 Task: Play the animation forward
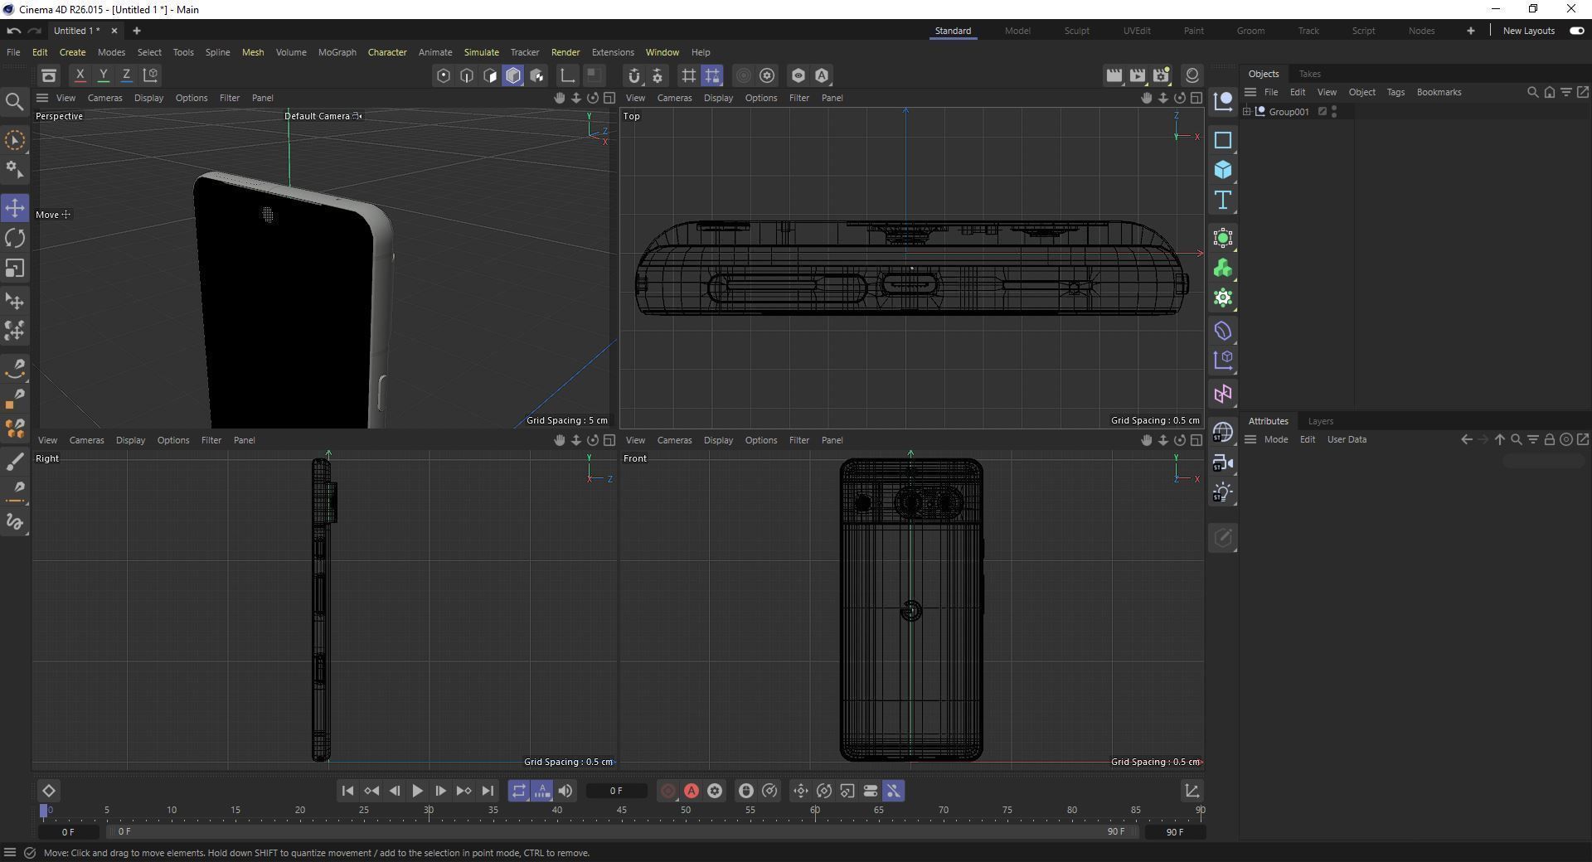tap(417, 791)
